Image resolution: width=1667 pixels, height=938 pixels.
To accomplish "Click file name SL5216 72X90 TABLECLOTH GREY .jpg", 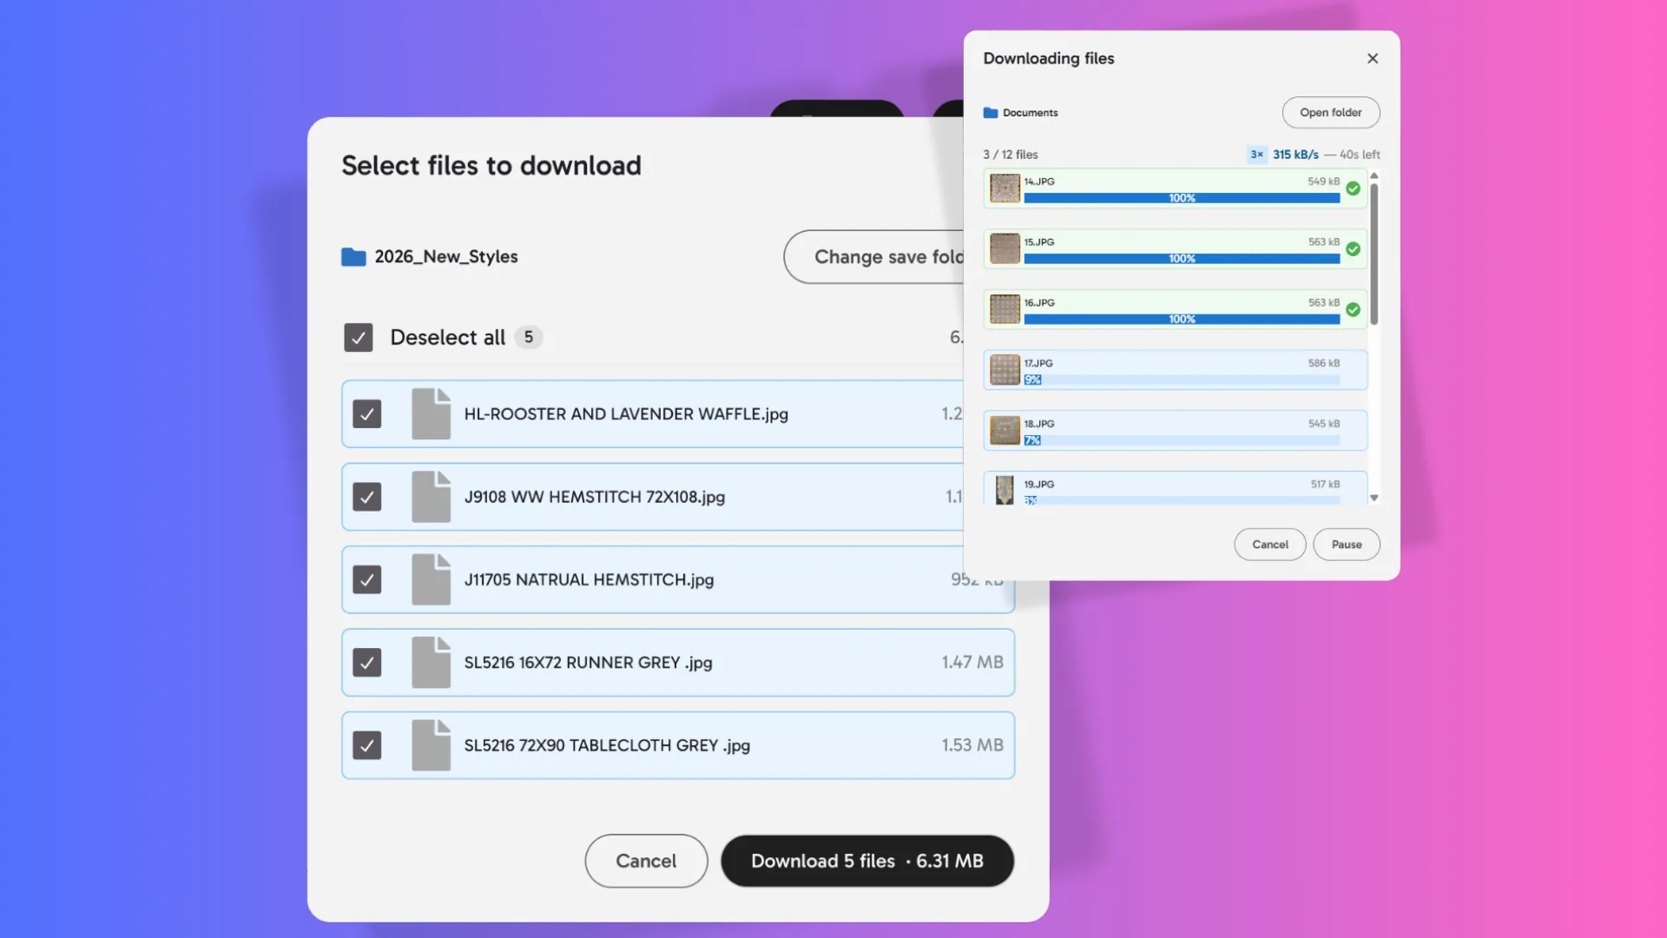I will pos(607,745).
